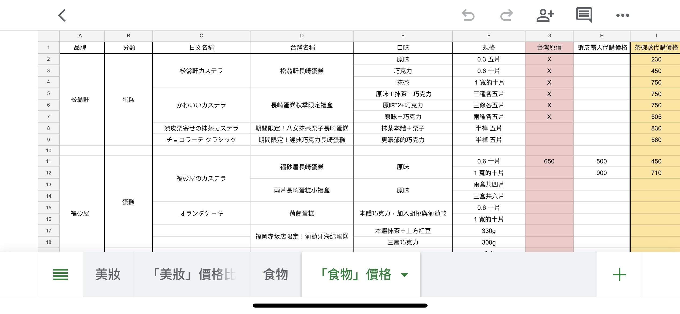
Task: Select the かわいいカステラ cell
Action: (201, 105)
